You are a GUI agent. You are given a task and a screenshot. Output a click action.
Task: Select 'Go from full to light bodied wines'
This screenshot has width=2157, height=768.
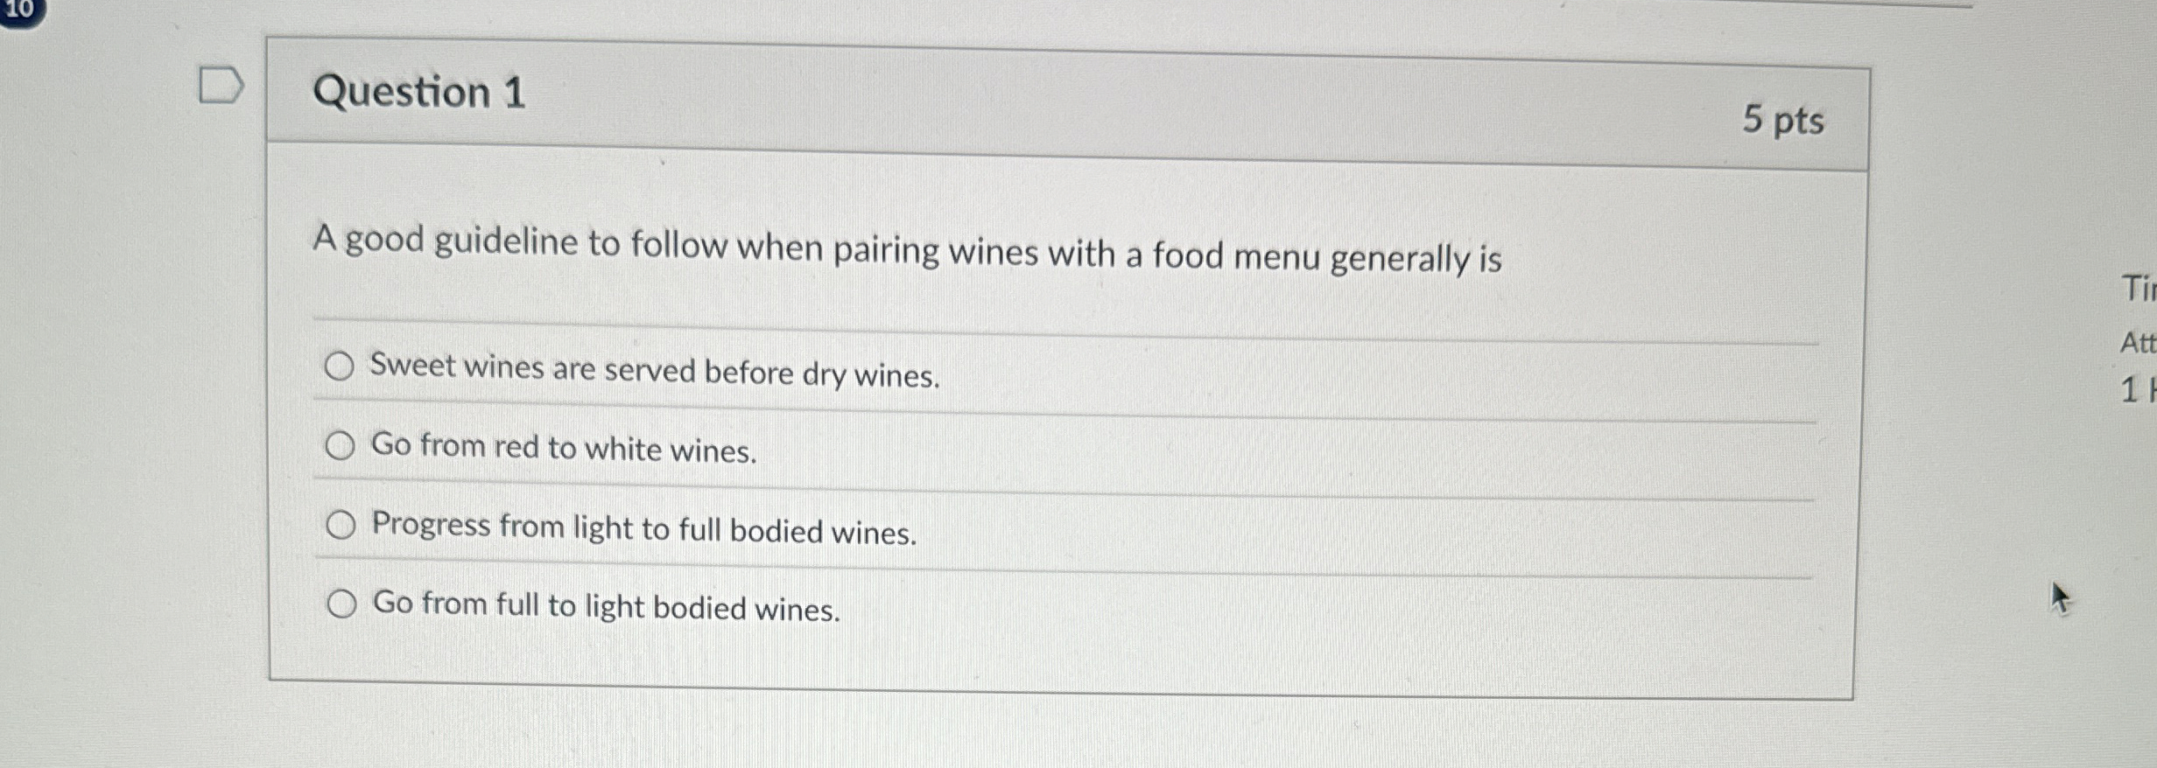(341, 603)
